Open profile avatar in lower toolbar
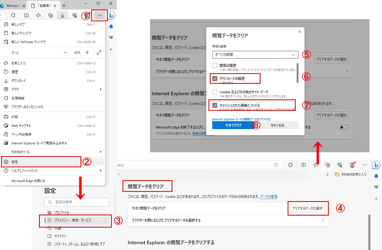 pos(352,165)
